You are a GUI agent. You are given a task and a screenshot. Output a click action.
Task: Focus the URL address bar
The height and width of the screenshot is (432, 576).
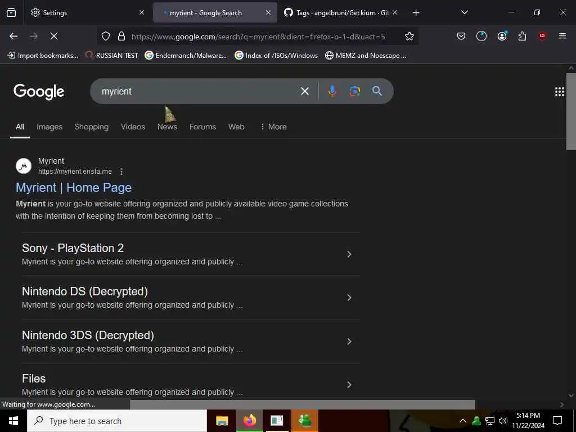(x=258, y=37)
